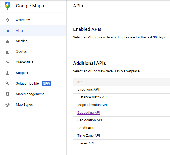Click the Map Management map icon

point(7,94)
